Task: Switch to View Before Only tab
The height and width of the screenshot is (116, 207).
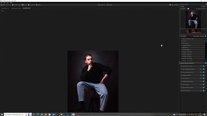Action: coord(5,8)
